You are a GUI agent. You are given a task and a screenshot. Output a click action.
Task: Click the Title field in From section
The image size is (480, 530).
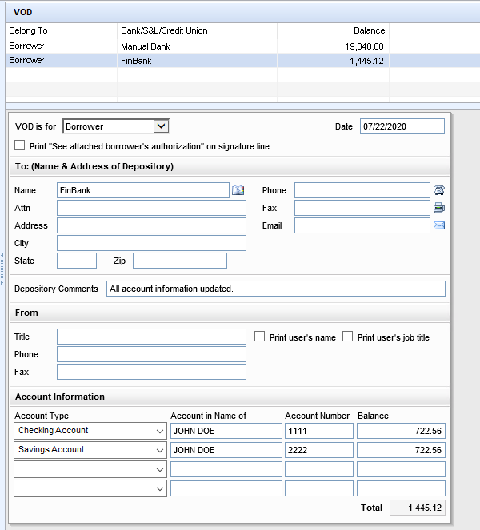[151, 337]
